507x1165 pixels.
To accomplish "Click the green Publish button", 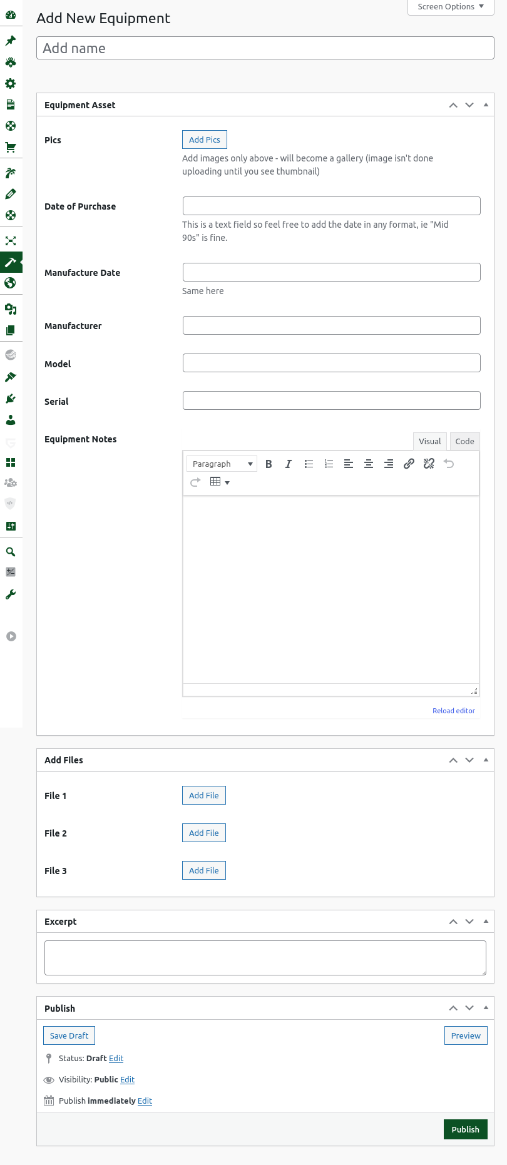I will point(465,1129).
